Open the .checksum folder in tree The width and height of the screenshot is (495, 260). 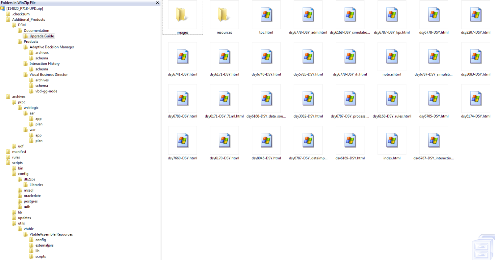pos(21,14)
